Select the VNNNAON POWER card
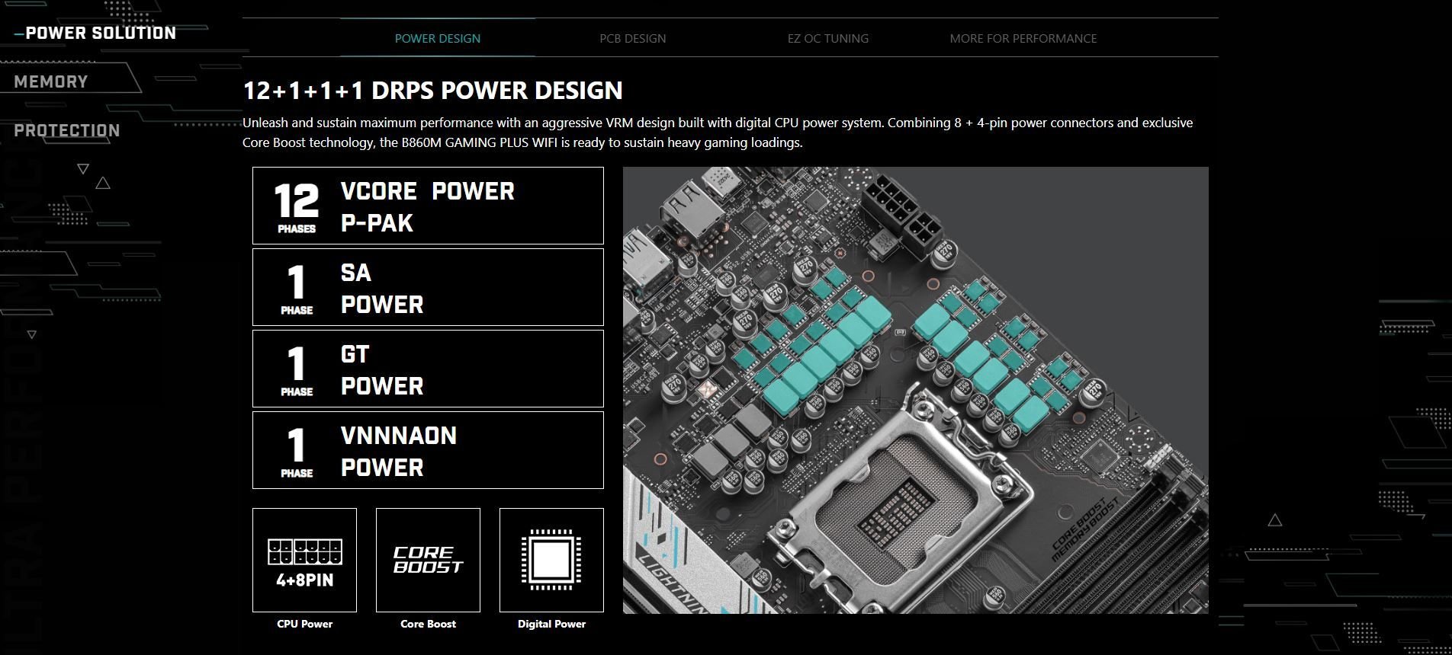The width and height of the screenshot is (1452, 655). click(x=428, y=450)
